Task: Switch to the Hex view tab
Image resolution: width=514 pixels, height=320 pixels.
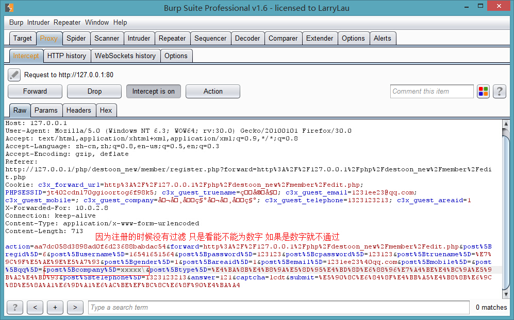Action: coord(106,110)
